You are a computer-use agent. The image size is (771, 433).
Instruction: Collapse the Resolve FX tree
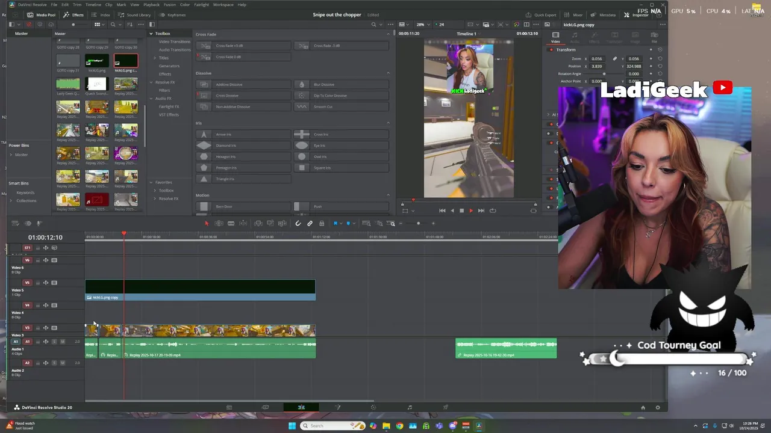tap(151, 82)
